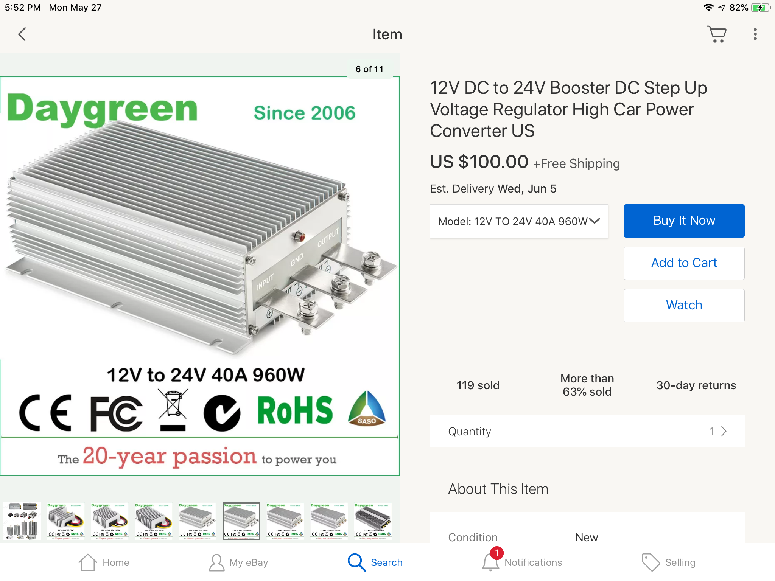Open the Home tab label
Image resolution: width=775 pixels, height=581 pixels.
pos(116,562)
